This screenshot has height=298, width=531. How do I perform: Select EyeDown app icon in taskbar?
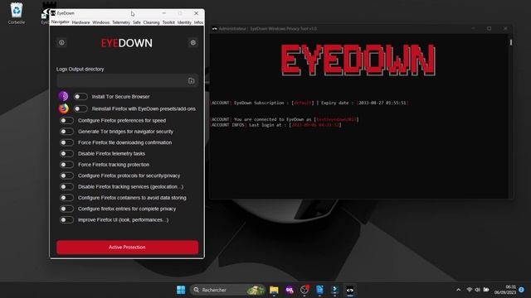pyautogui.click(x=350, y=290)
